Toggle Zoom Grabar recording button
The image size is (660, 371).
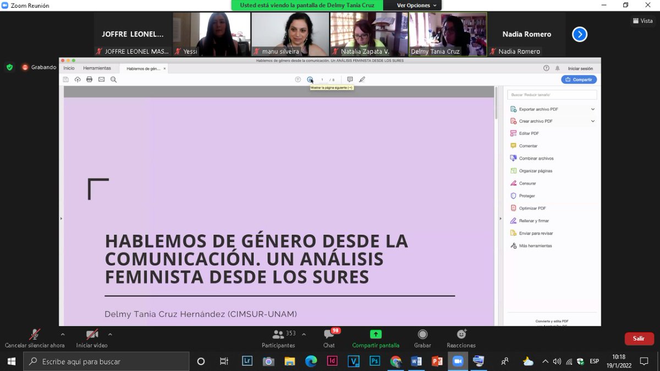[x=422, y=339]
